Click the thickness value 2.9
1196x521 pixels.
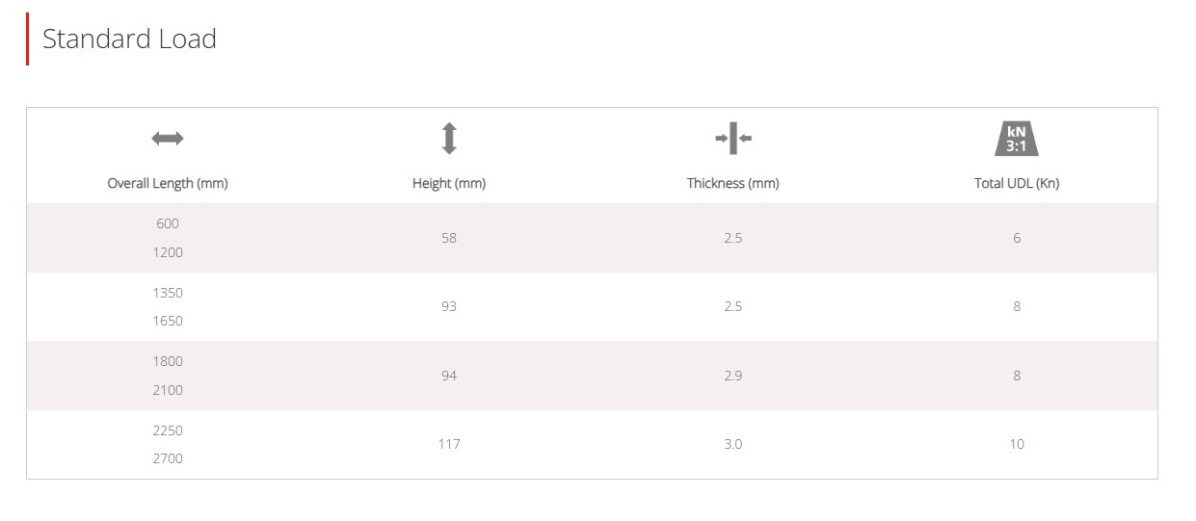click(733, 376)
